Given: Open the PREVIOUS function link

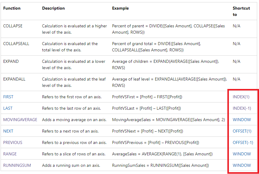Looking at the screenshot, I should pos(13,142).
